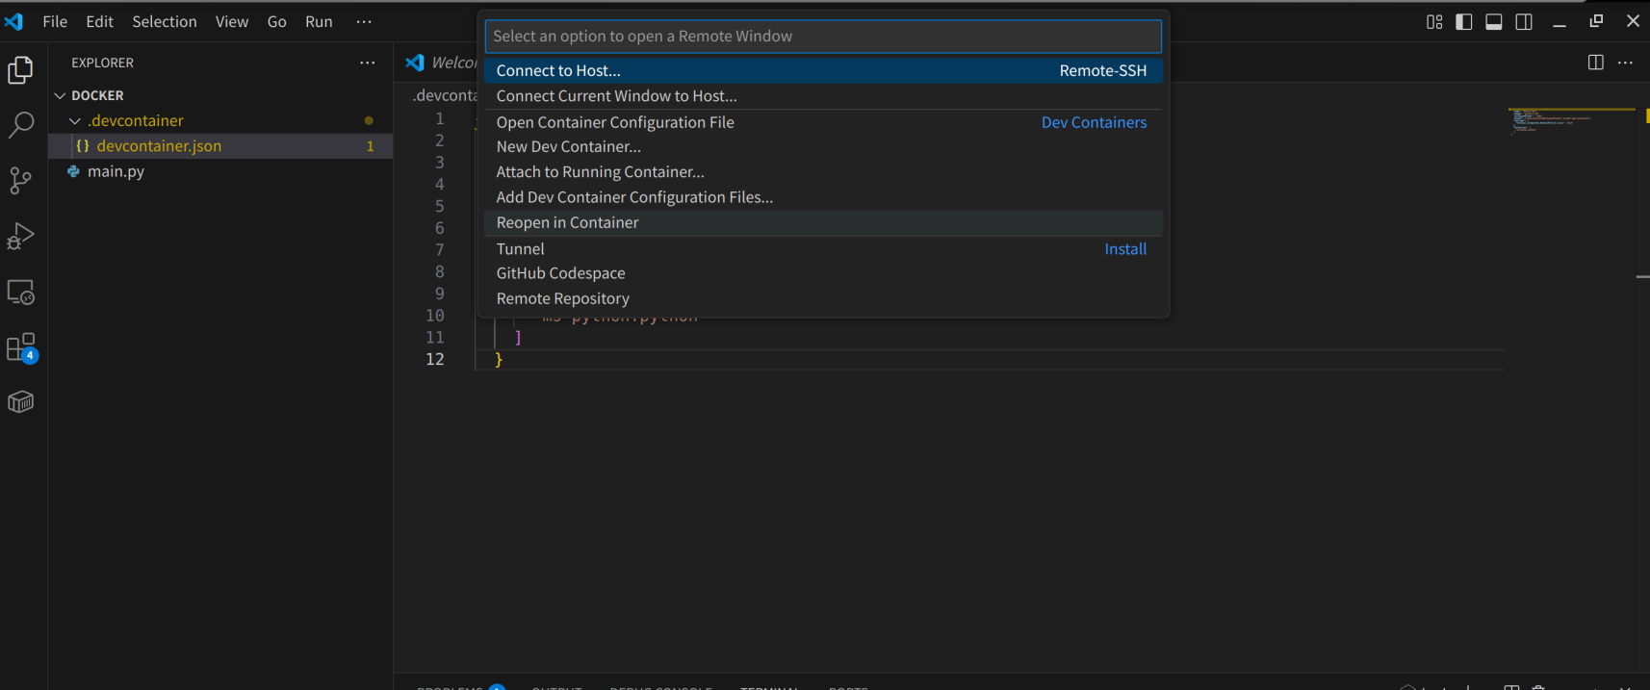1650x690 pixels.
Task: Toggle the bottom panel visibility
Action: [1494, 21]
